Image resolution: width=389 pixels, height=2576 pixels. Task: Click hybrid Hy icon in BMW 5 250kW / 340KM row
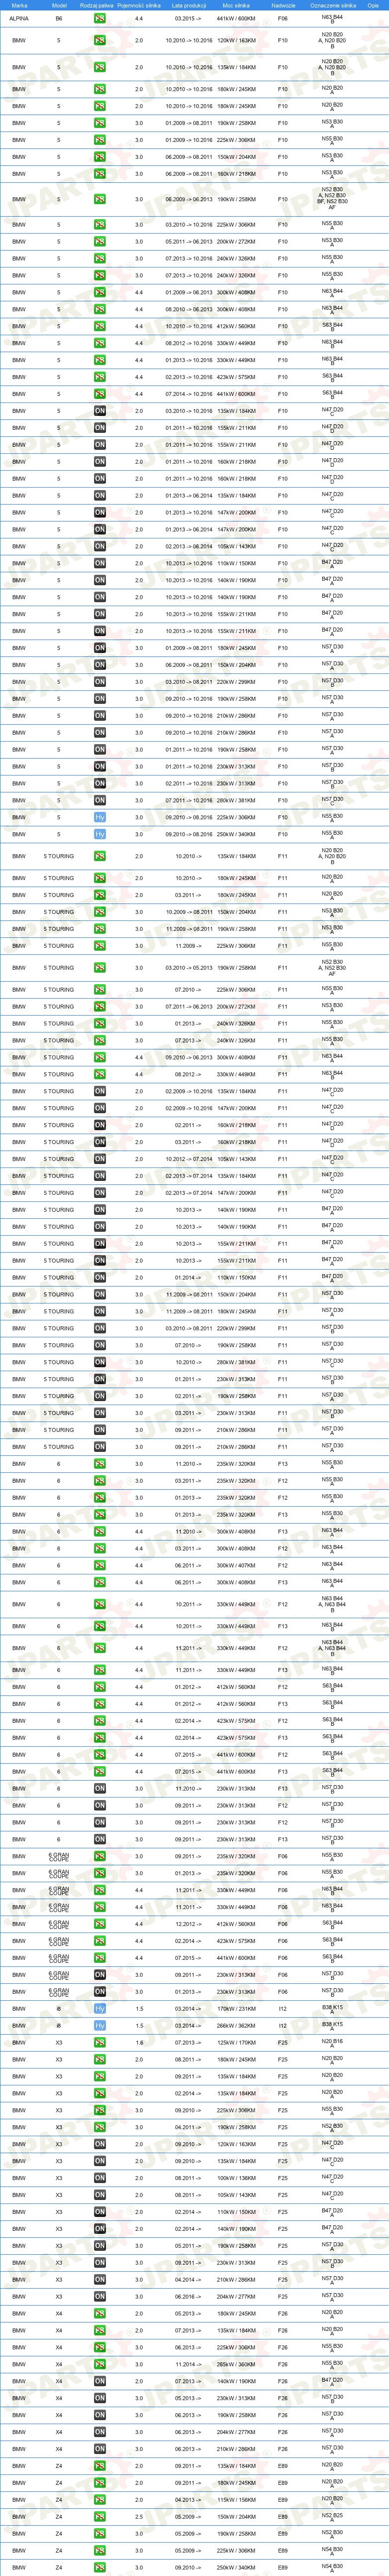click(x=100, y=834)
